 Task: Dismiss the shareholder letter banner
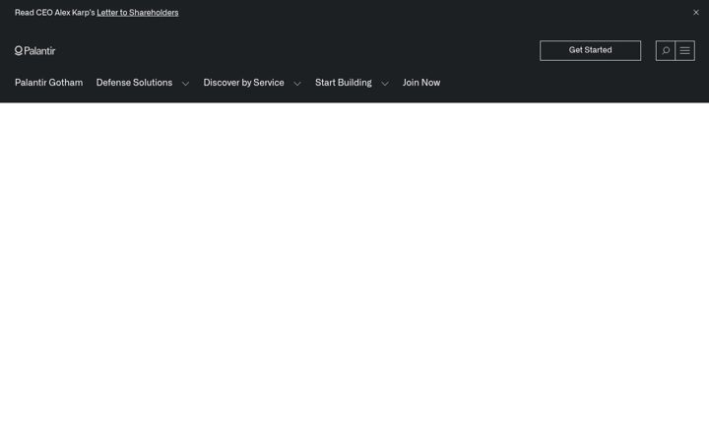696,13
